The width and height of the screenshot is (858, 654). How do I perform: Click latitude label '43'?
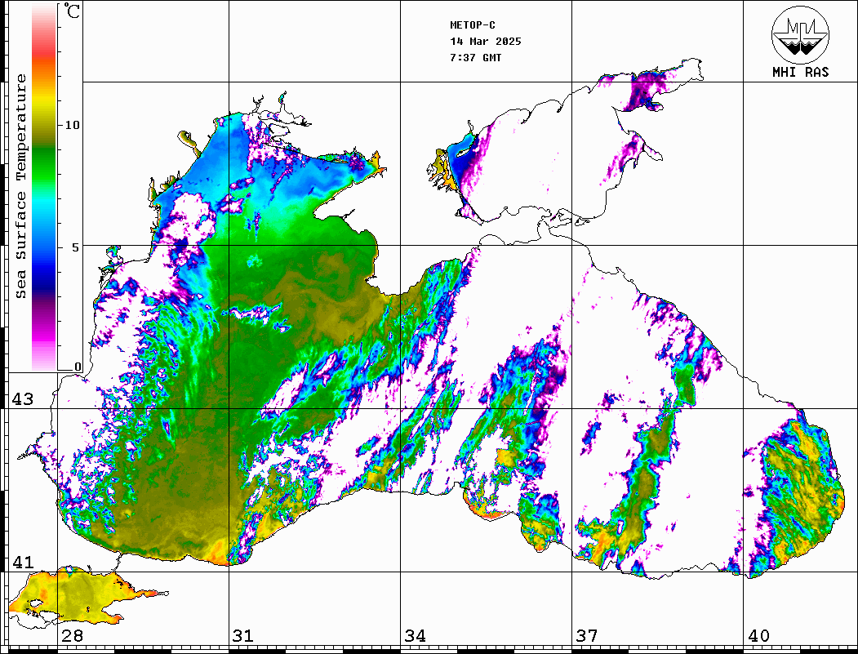[23, 399]
